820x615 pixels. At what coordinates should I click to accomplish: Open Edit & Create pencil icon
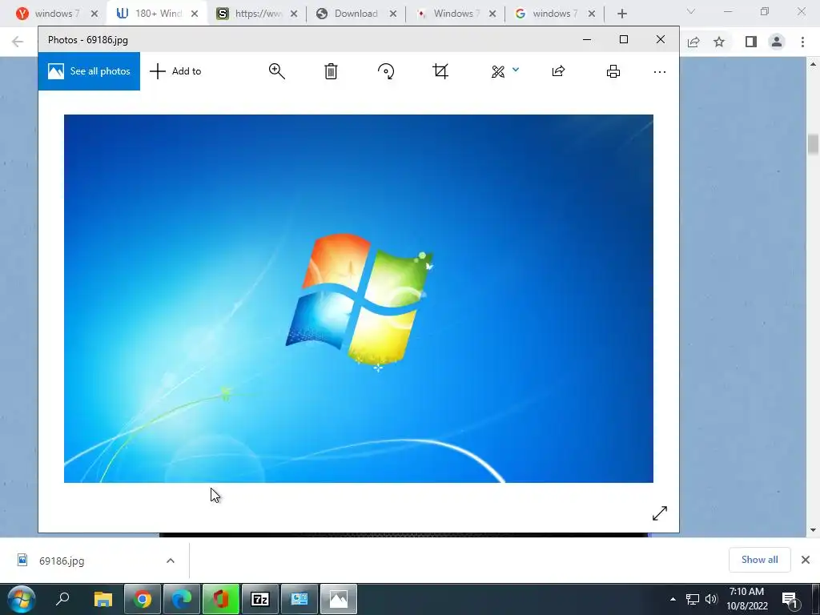point(498,71)
